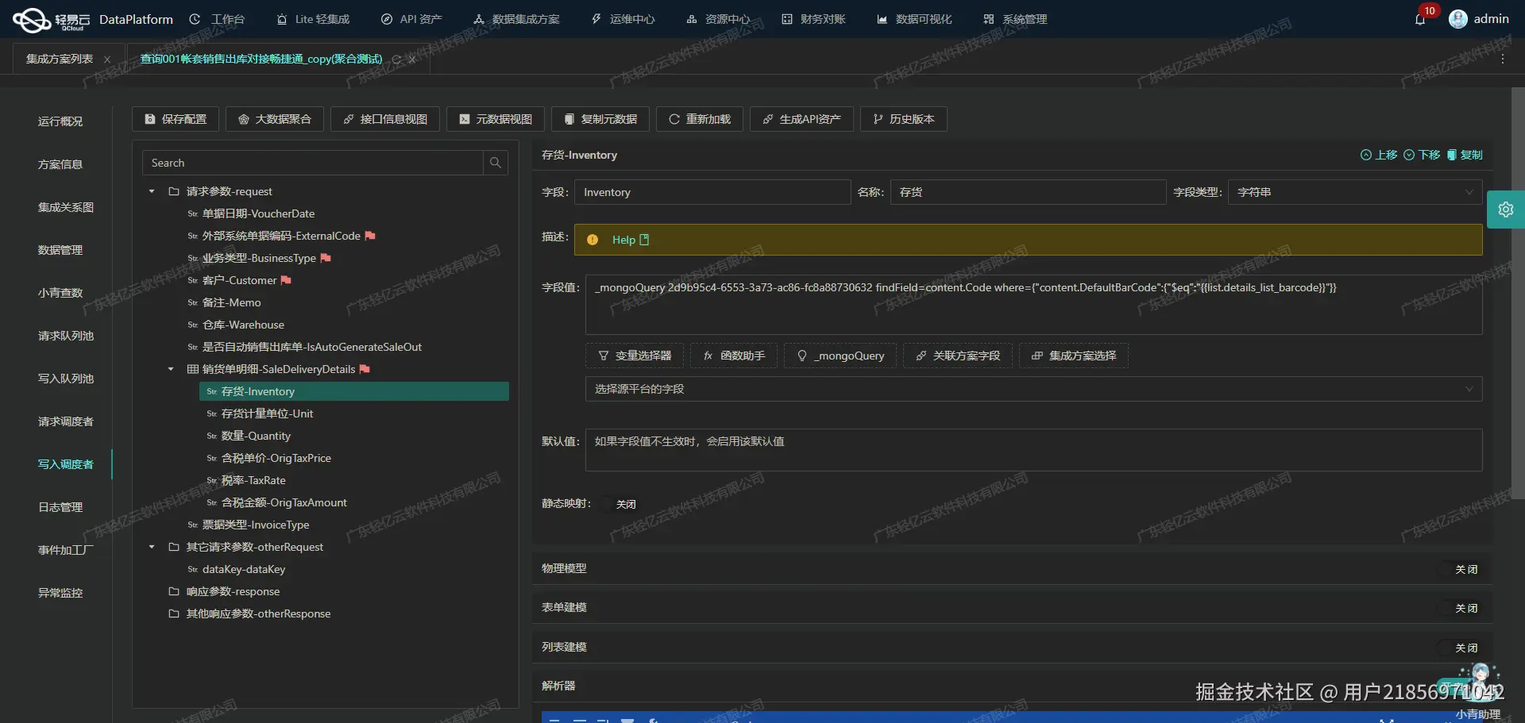The width and height of the screenshot is (1525, 723).
Task: Open 集成方案选择 integration selector
Action: point(1072,356)
